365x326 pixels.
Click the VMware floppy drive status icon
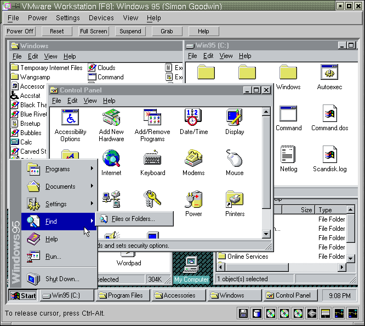coord(243,313)
